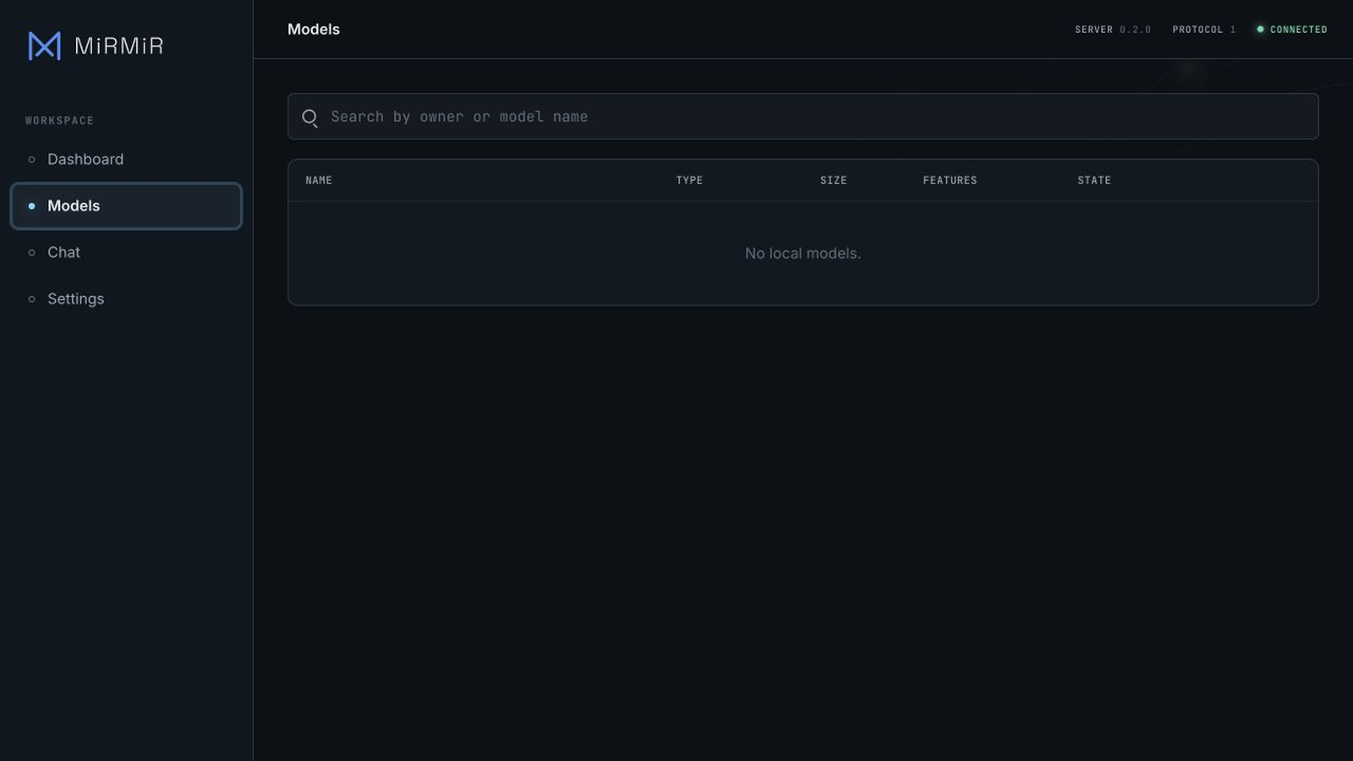Click the search magnifier icon
Viewport: 1353px width, 761px height.
310,118
